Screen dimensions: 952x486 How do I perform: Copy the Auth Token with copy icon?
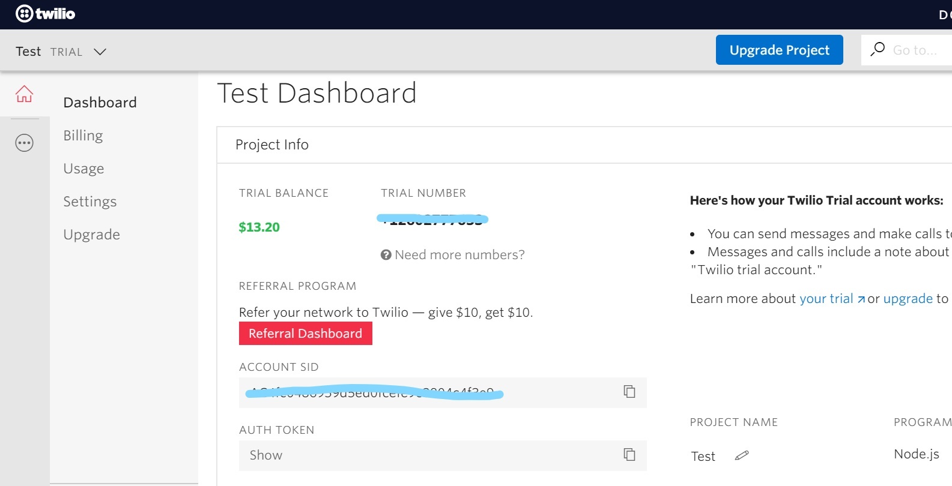(629, 455)
